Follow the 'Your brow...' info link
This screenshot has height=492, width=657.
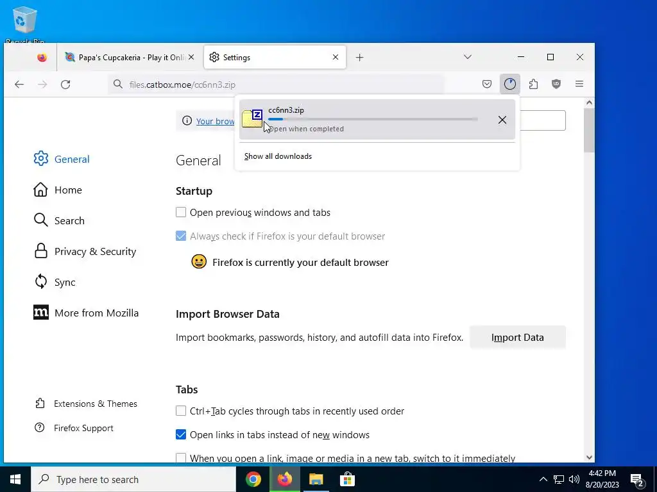[x=215, y=121]
